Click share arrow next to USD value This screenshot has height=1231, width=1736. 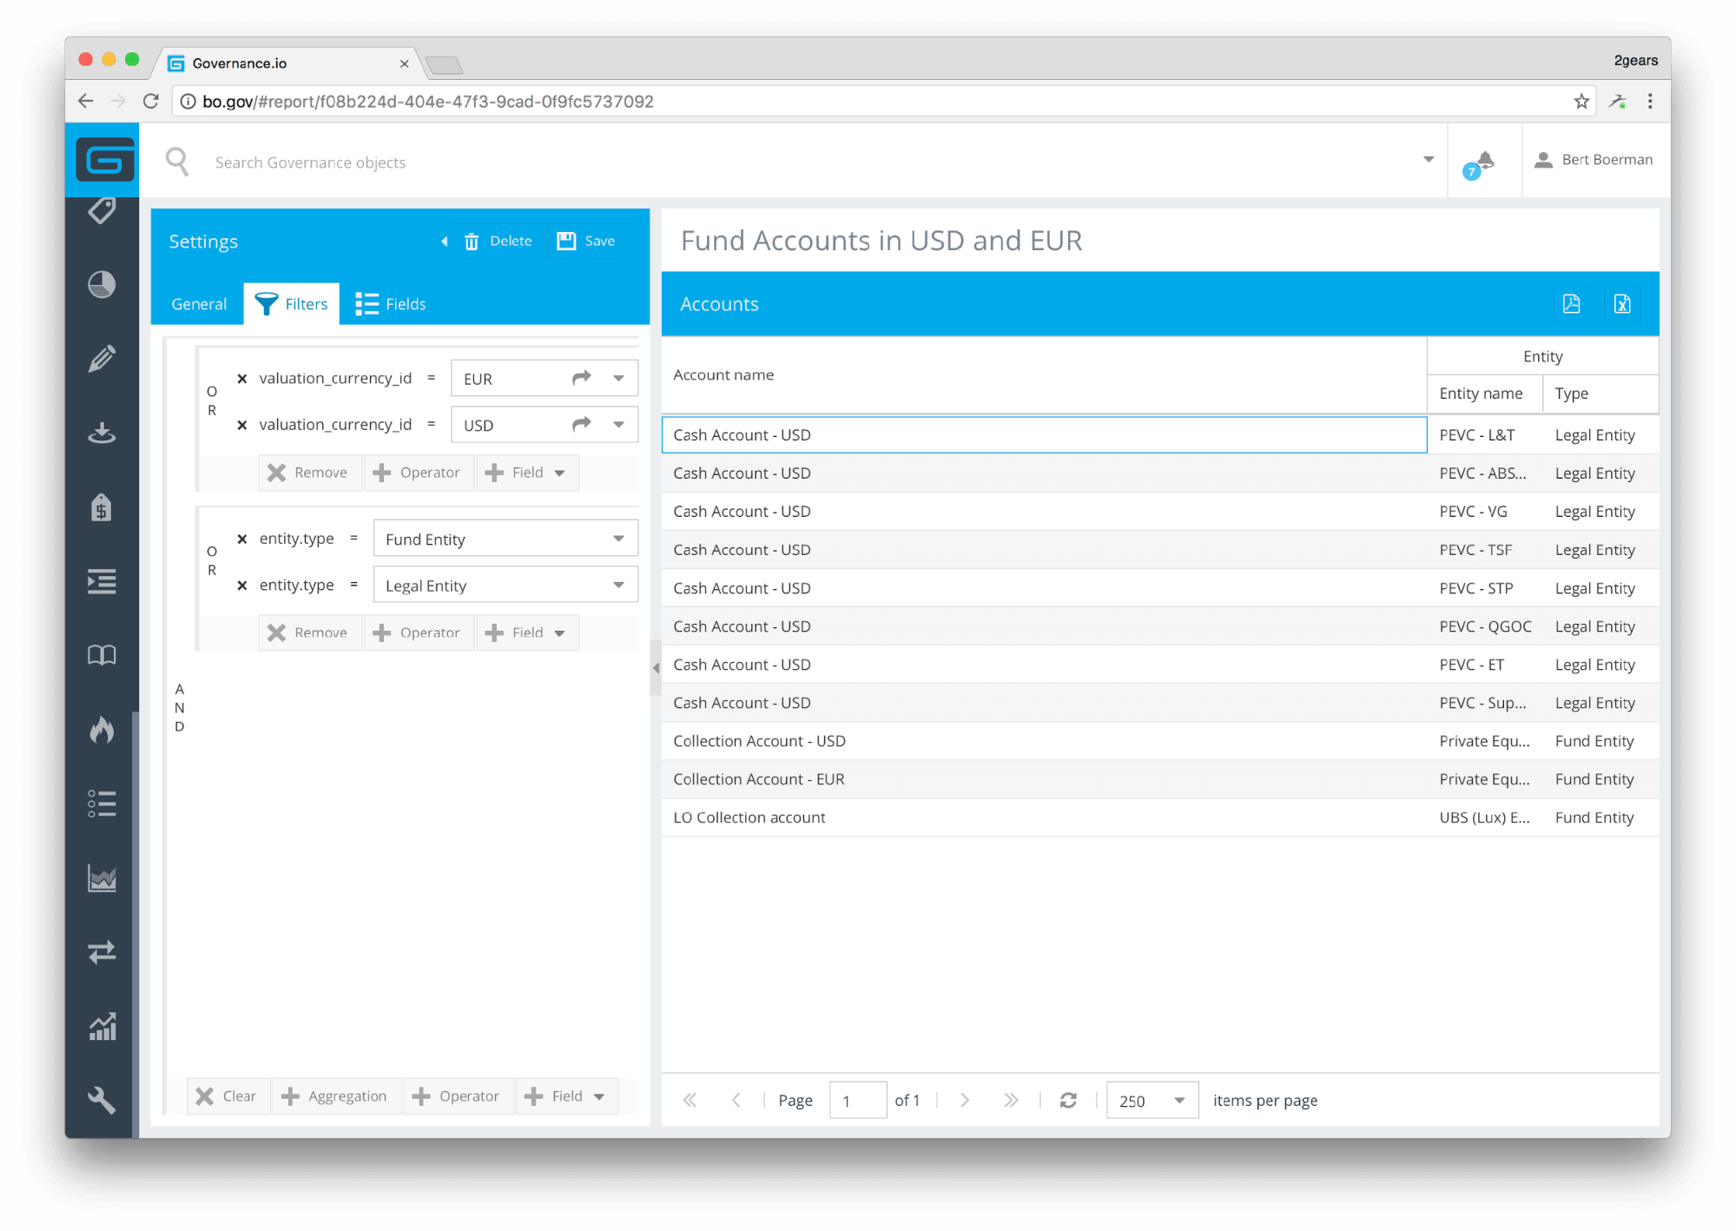[581, 424]
